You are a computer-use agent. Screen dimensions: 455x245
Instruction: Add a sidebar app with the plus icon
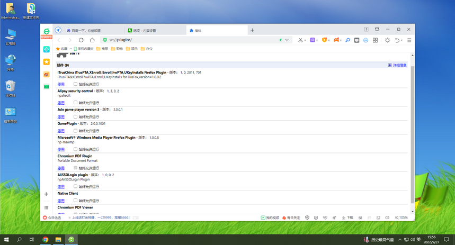(x=46, y=194)
